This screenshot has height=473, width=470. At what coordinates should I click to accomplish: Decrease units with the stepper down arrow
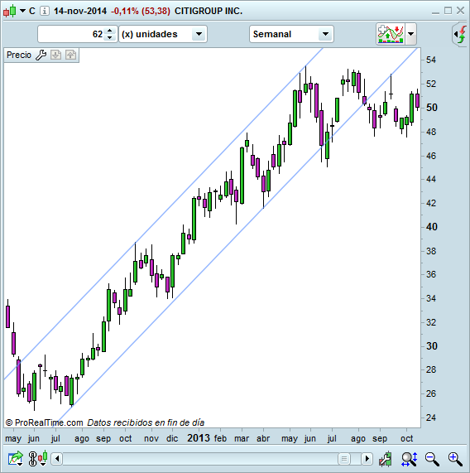[x=110, y=38]
